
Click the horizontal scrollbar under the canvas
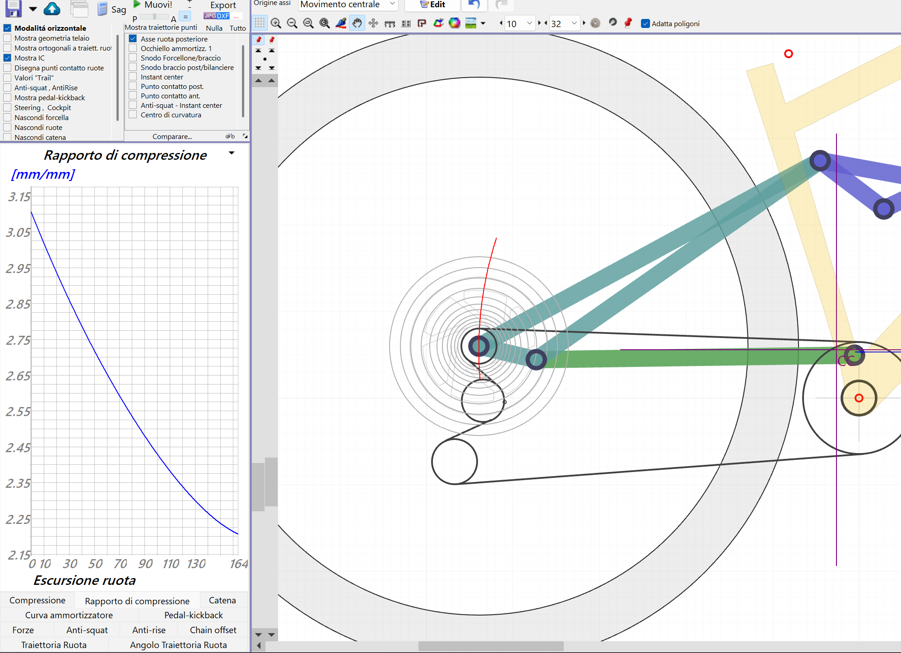point(491,646)
